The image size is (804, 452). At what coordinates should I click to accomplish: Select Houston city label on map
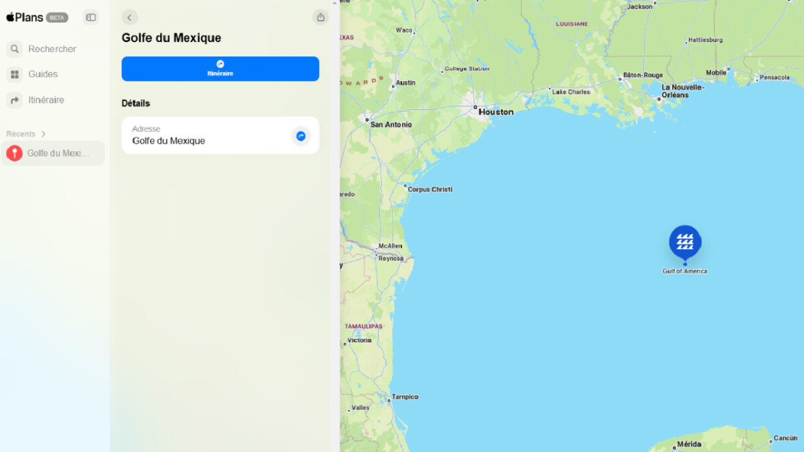pyautogui.click(x=496, y=112)
